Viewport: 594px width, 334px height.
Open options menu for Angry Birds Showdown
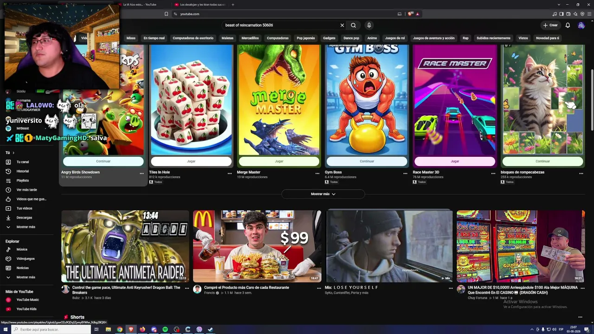pos(142,173)
